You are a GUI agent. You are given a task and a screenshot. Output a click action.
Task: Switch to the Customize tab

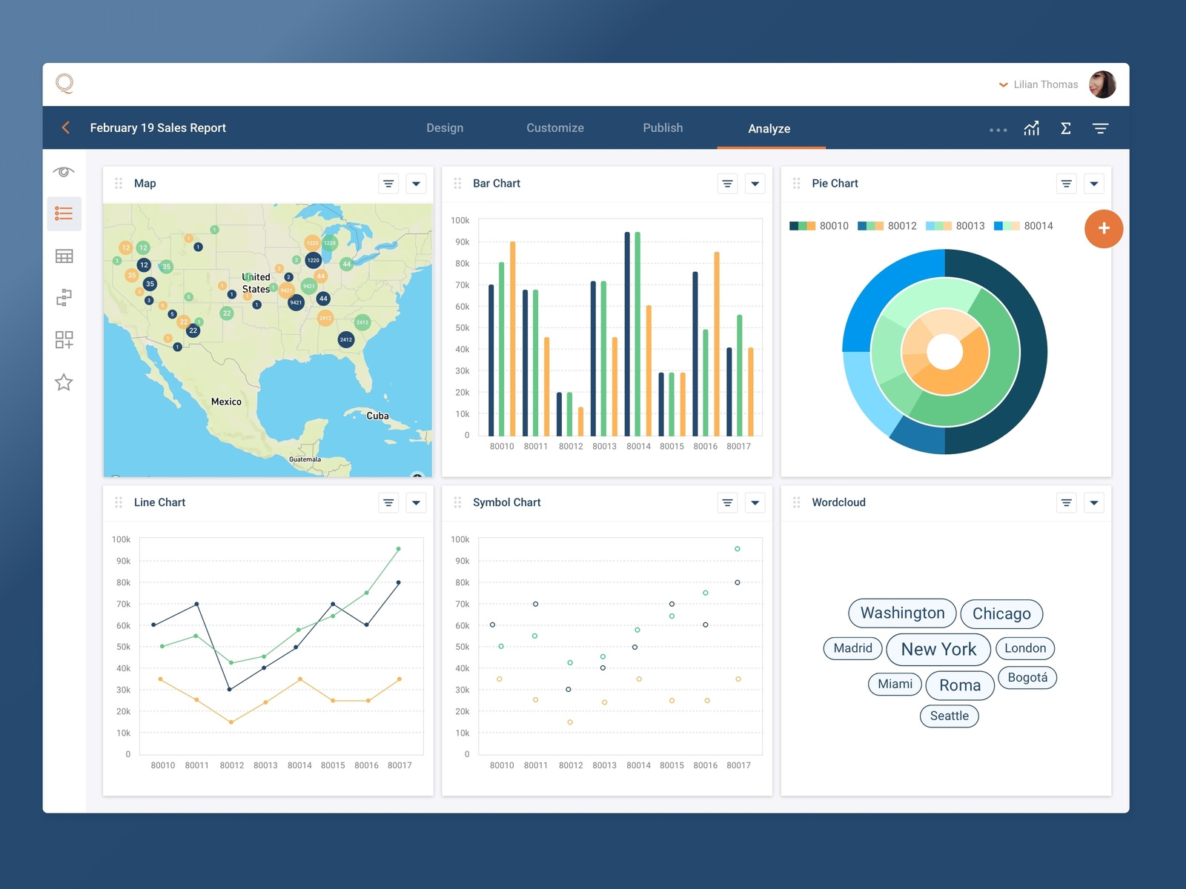coord(555,128)
